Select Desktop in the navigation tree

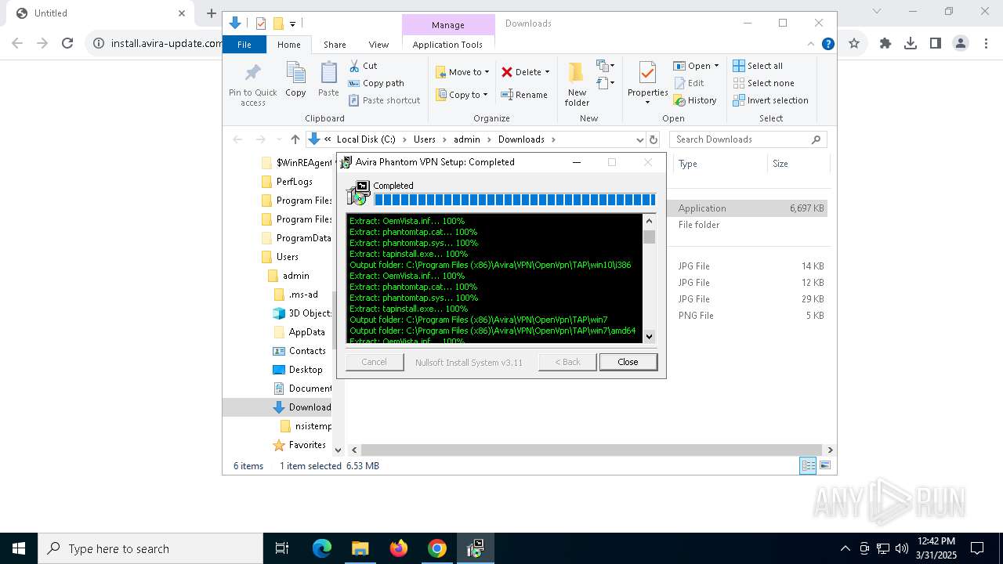(299, 370)
